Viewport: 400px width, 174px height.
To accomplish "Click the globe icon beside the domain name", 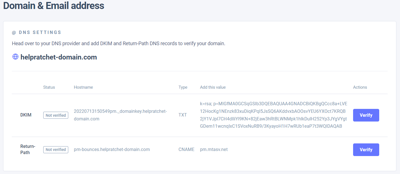I will tap(15, 57).
